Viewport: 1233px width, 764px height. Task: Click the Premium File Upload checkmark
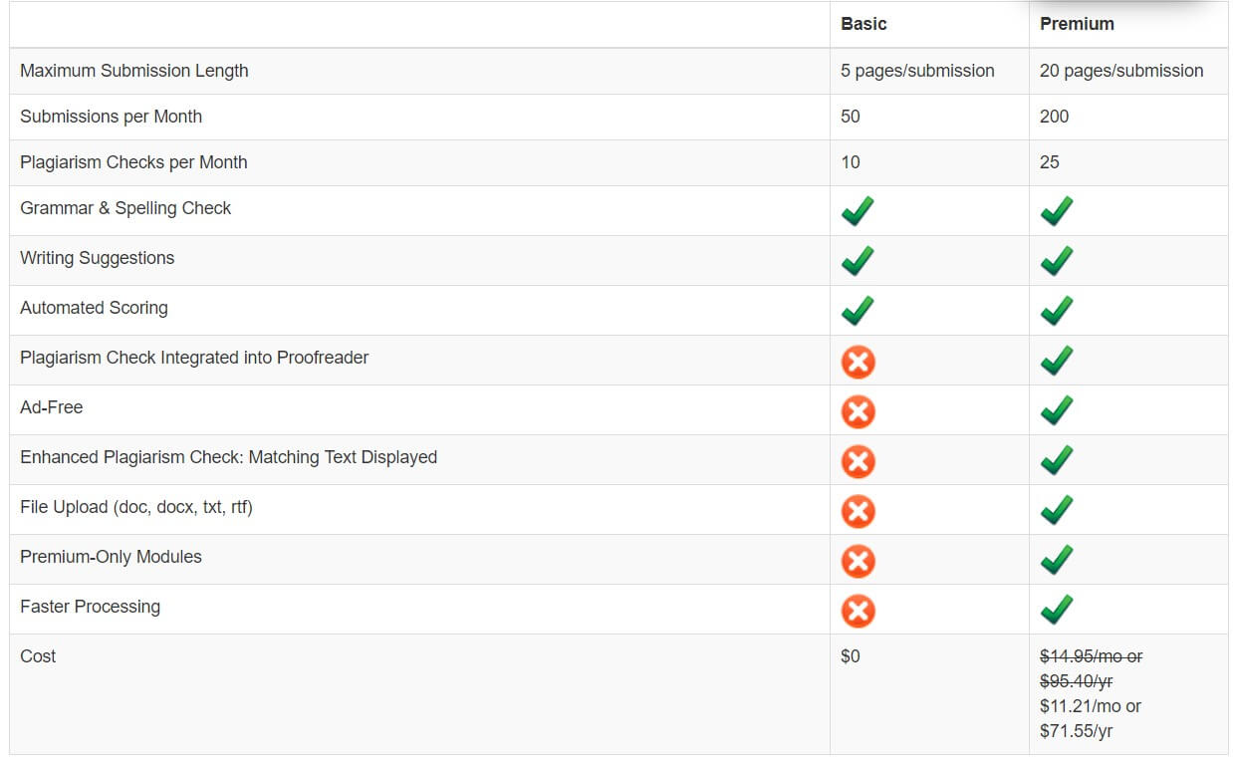(1057, 510)
